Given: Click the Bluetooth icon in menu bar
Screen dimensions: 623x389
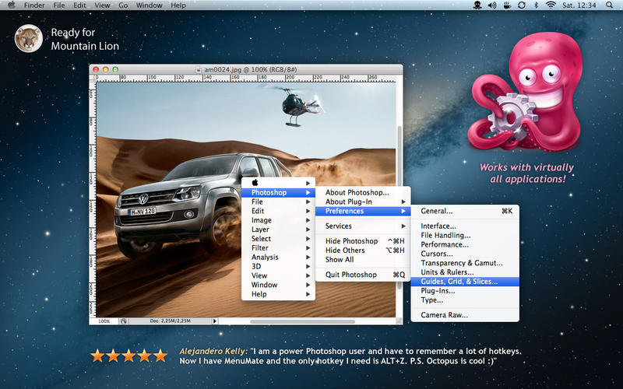Looking at the screenshot, I should 536,5.
